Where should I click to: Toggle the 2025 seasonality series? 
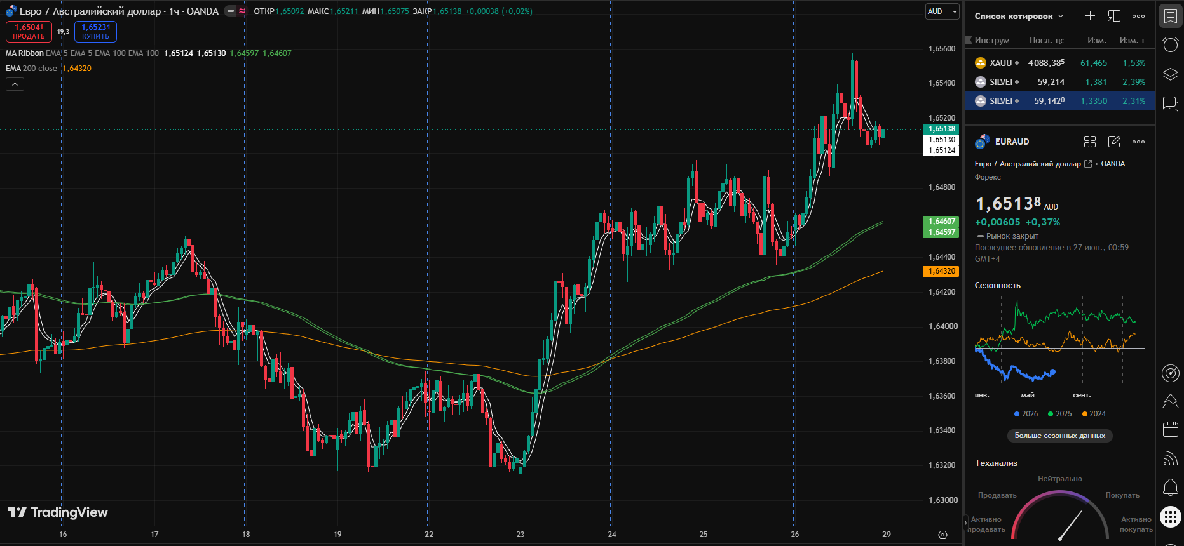tap(1059, 414)
